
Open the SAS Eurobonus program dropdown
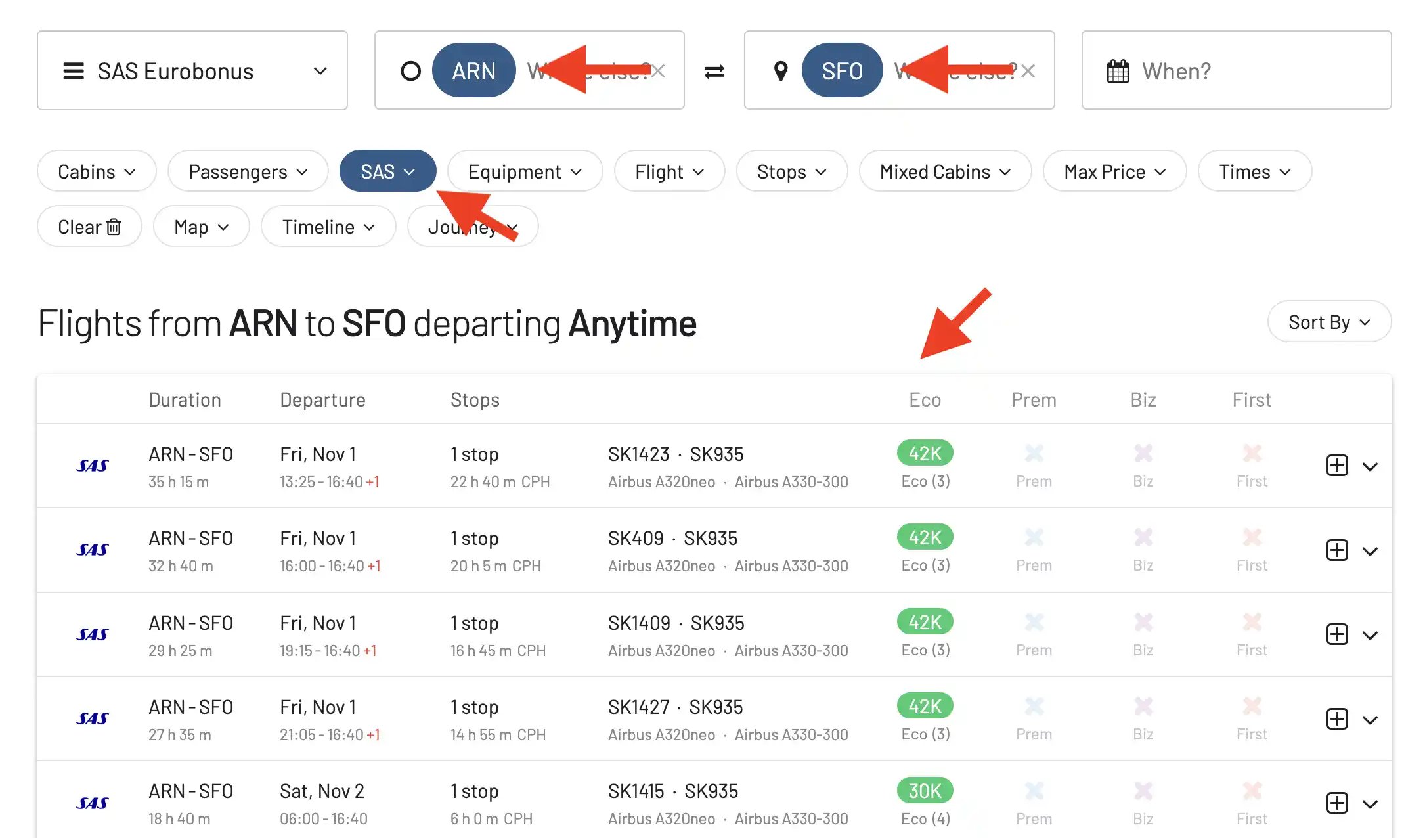[x=192, y=70]
